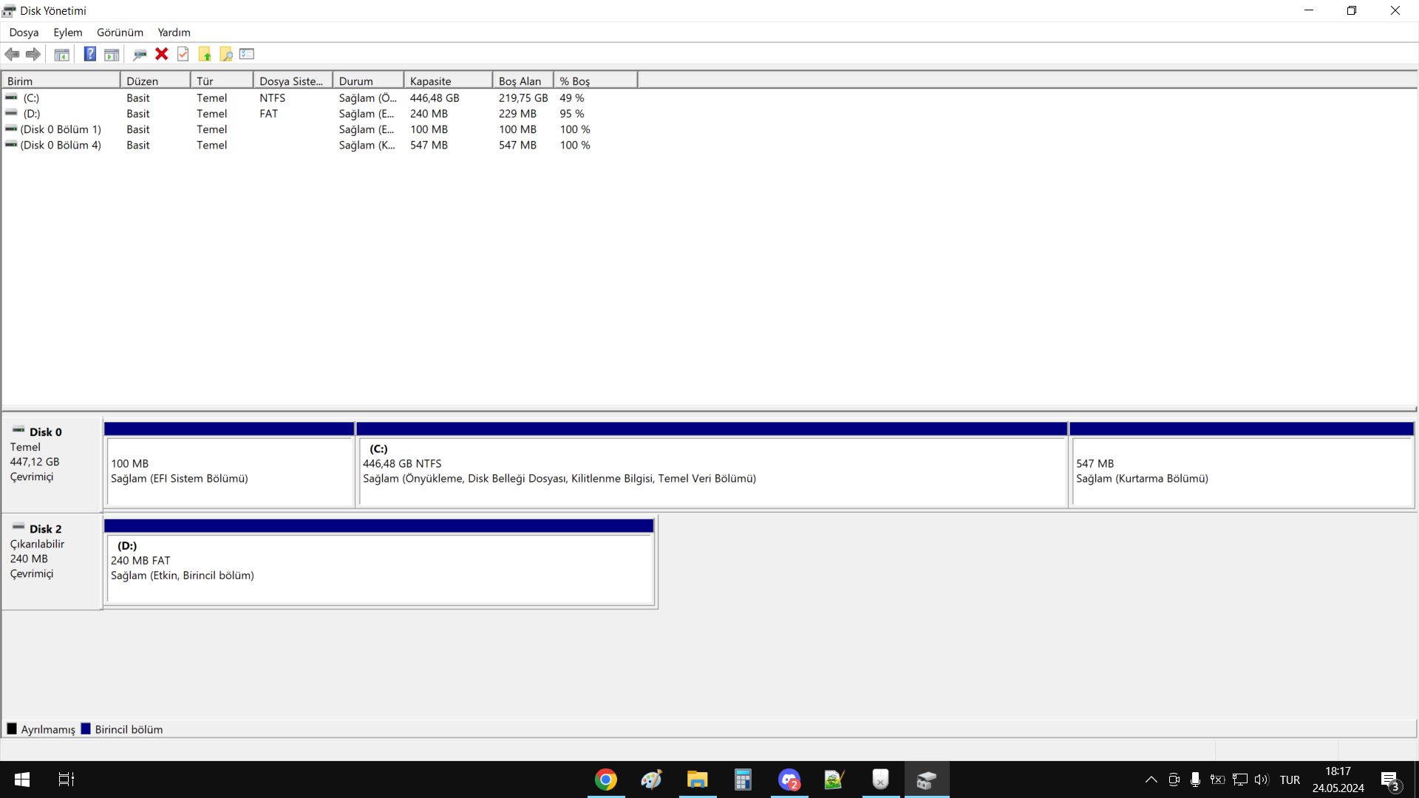Click the back arrow toolbar button
Image resolution: width=1419 pixels, height=798 pixels.
coord(12,54)
